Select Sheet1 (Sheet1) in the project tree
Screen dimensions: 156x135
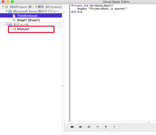coord(31,20)
